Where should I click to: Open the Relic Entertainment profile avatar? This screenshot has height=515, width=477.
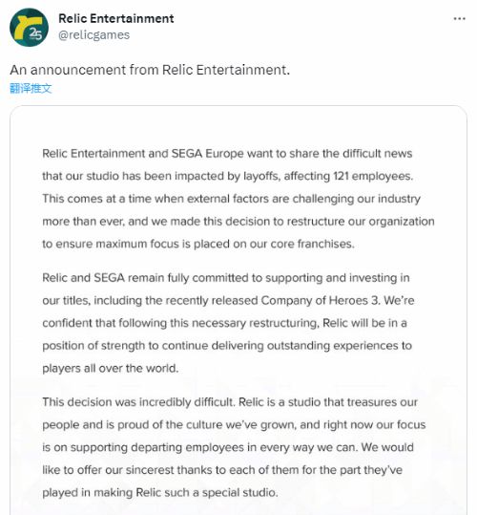(x=30, y=28)
